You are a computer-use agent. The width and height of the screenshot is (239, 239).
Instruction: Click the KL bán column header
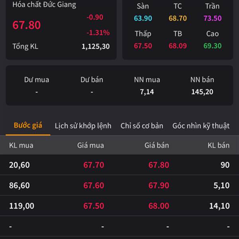click(x=219, y=145)
